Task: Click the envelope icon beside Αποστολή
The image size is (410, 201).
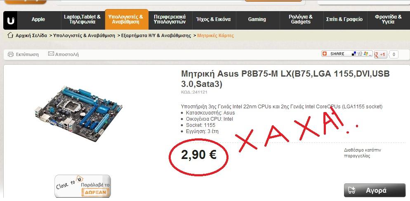Action: coord(51,54)
